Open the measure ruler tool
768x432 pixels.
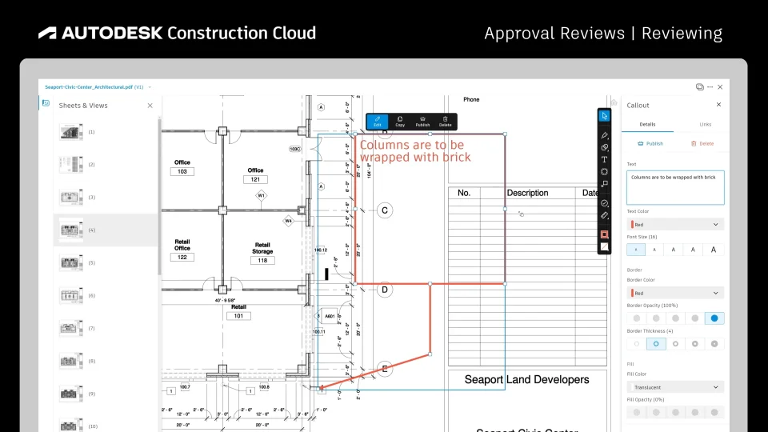(x=605, y=215)
